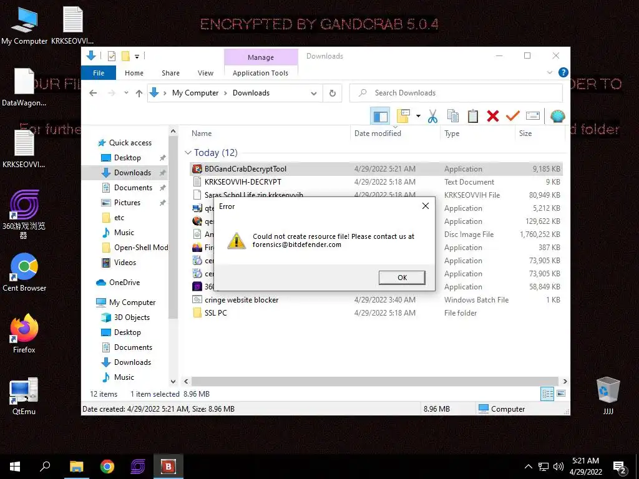Select the etc folder in navigation pane
Screen dimensions: 639x479
119,218
